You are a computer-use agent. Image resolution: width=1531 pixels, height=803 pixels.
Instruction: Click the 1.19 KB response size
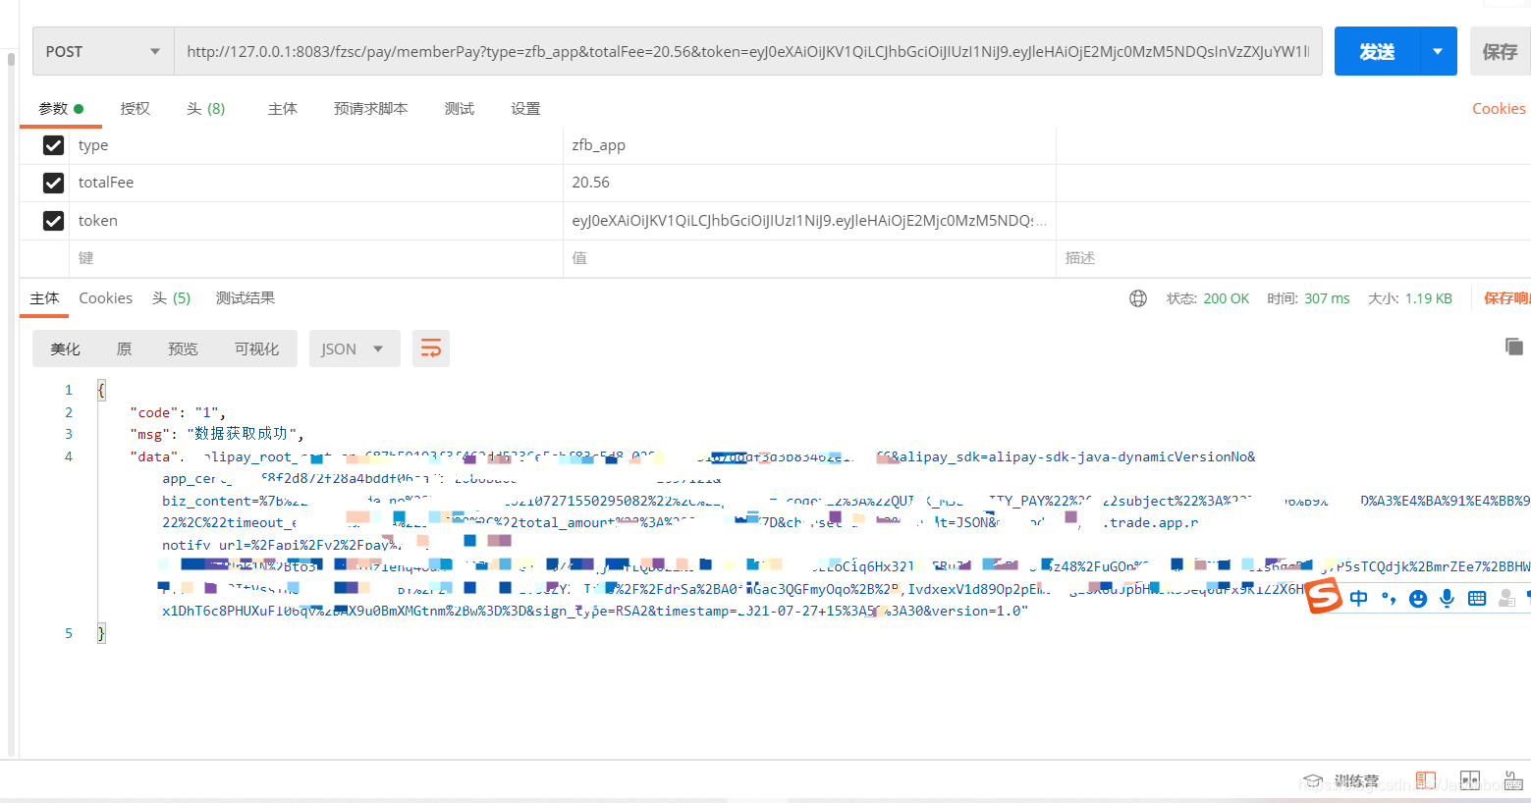1428,298
